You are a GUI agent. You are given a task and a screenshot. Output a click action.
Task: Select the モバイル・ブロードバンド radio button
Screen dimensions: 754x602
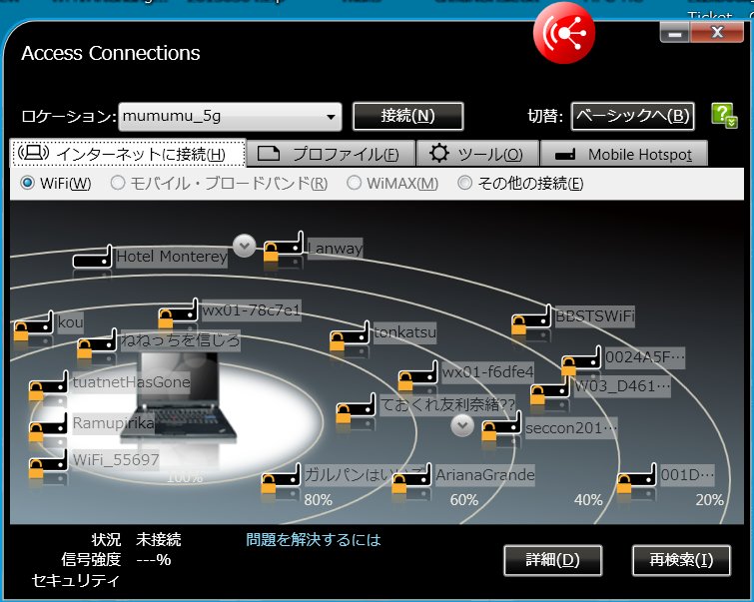pos(118,183)
